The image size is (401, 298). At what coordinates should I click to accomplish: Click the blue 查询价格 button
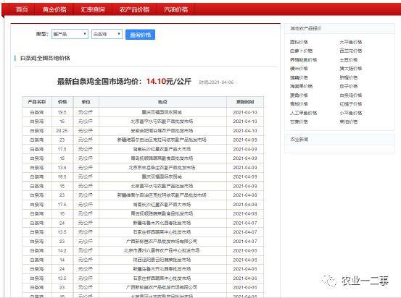click(x=140, y=35)
